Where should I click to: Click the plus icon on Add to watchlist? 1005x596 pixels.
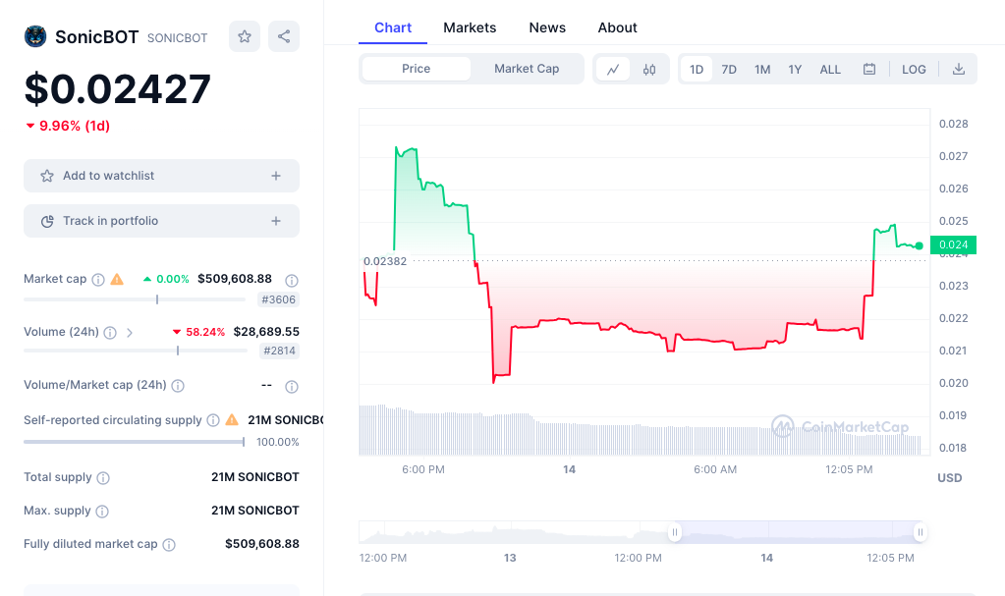pyautogui.click(x=276, y=176)
